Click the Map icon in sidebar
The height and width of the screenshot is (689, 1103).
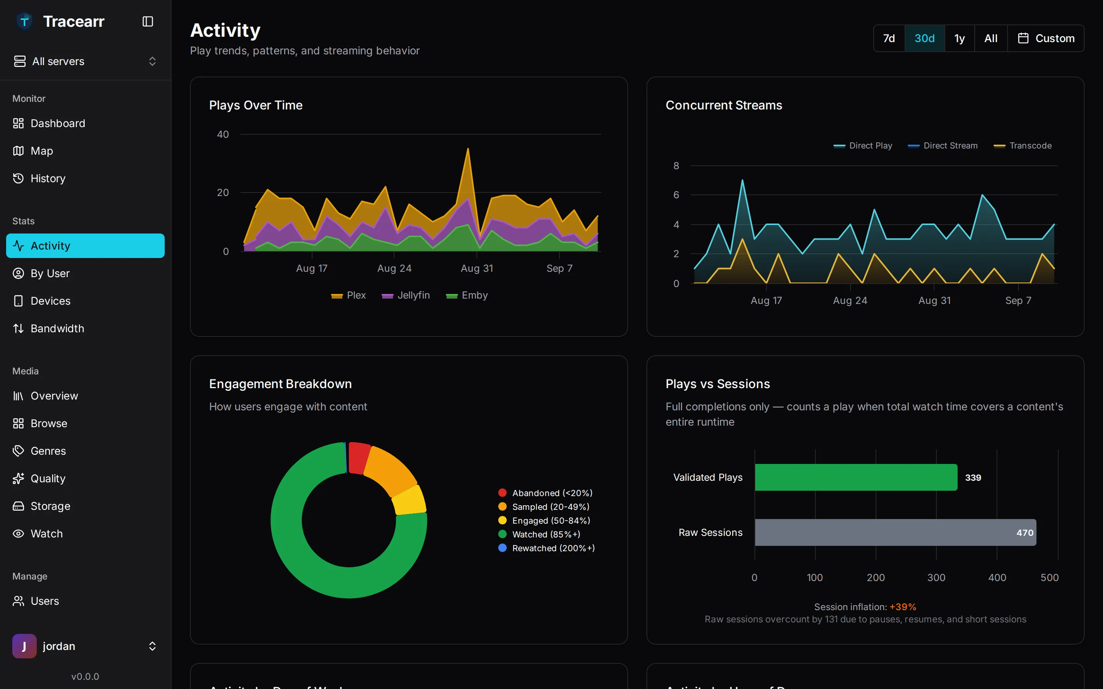pyautogui.click(x=18, y=151)
